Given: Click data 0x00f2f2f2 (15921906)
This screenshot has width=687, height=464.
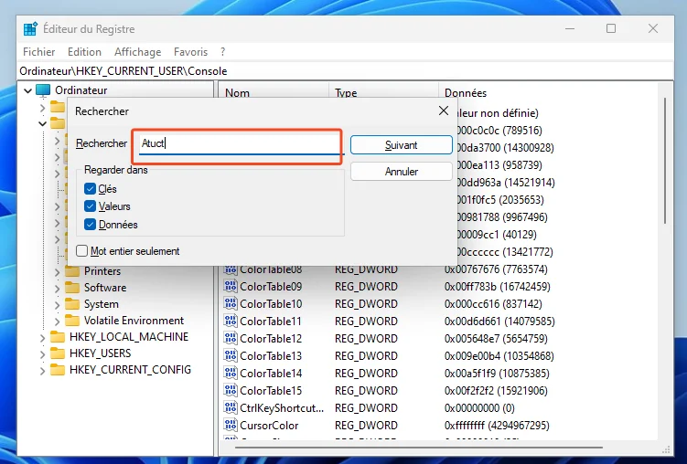Looking at the screenshot, I should coord(496,391).
